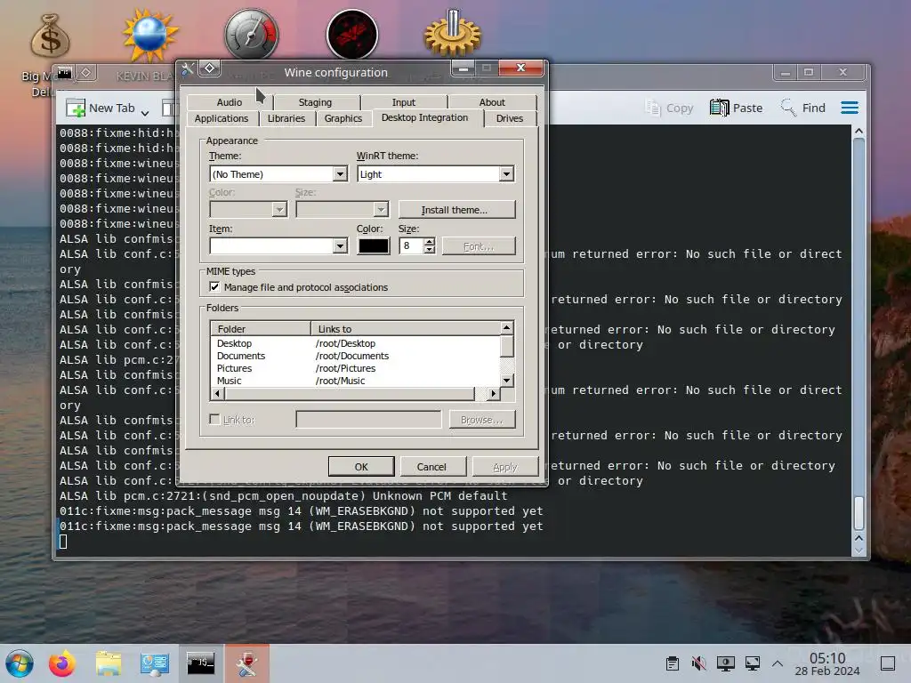
Task: Open the Theme dropdown showing No Theme
Action: point(278,173)
